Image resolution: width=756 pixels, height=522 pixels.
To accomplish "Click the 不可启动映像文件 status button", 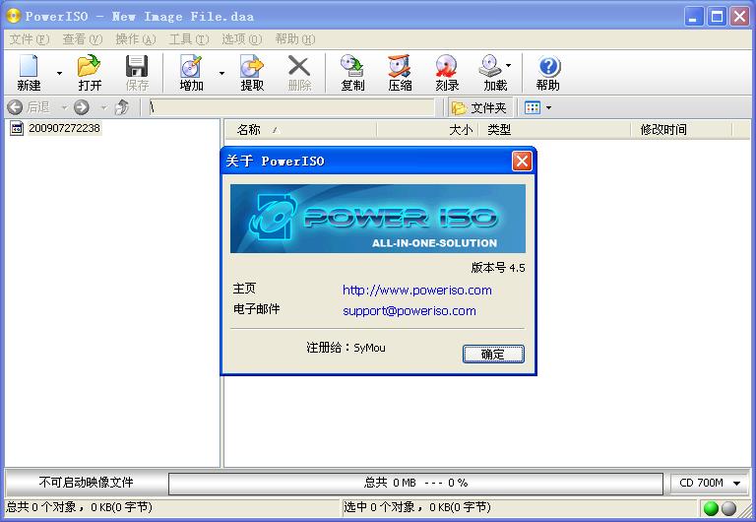I will click(87, 482).
